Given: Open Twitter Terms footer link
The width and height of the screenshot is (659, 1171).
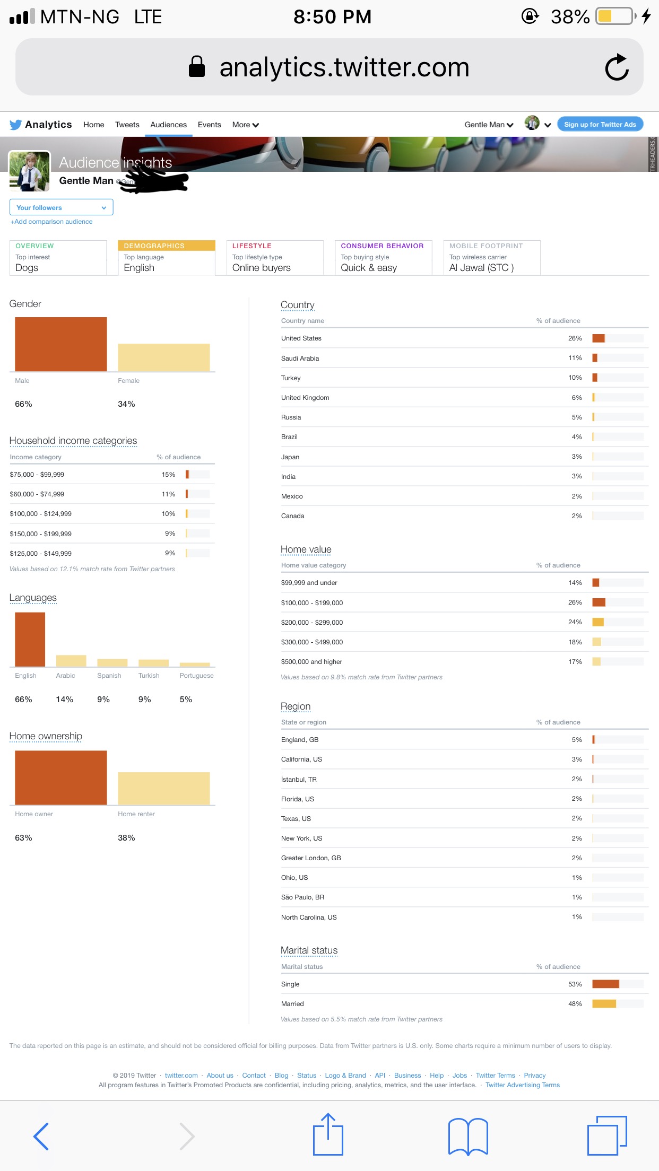Looking at the screenshot, I should click(496, 1076).
